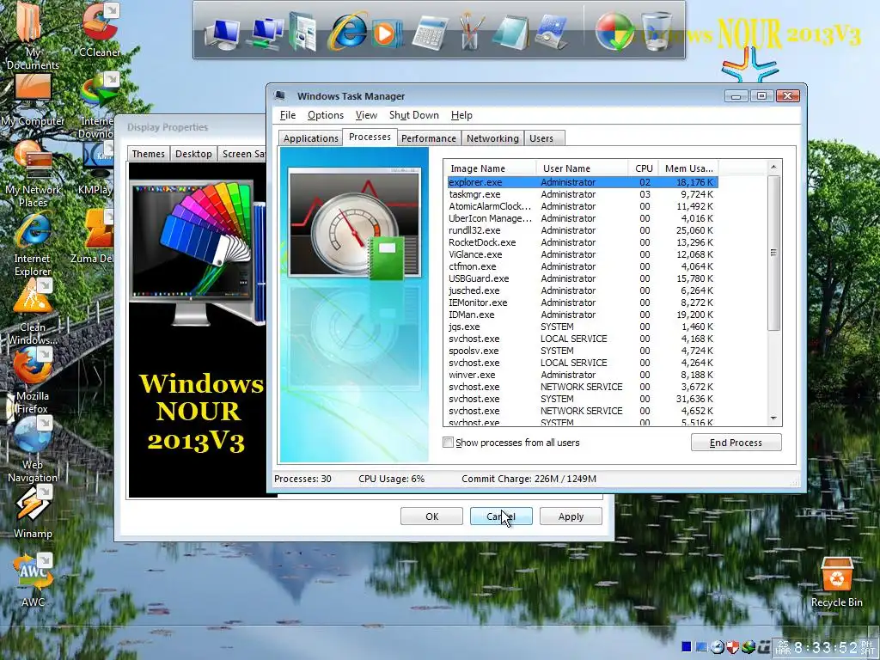Viewport: 880px width, 660px height.
Task: Click the process list scroll down arrow
Action: click(x=773, y=419)
